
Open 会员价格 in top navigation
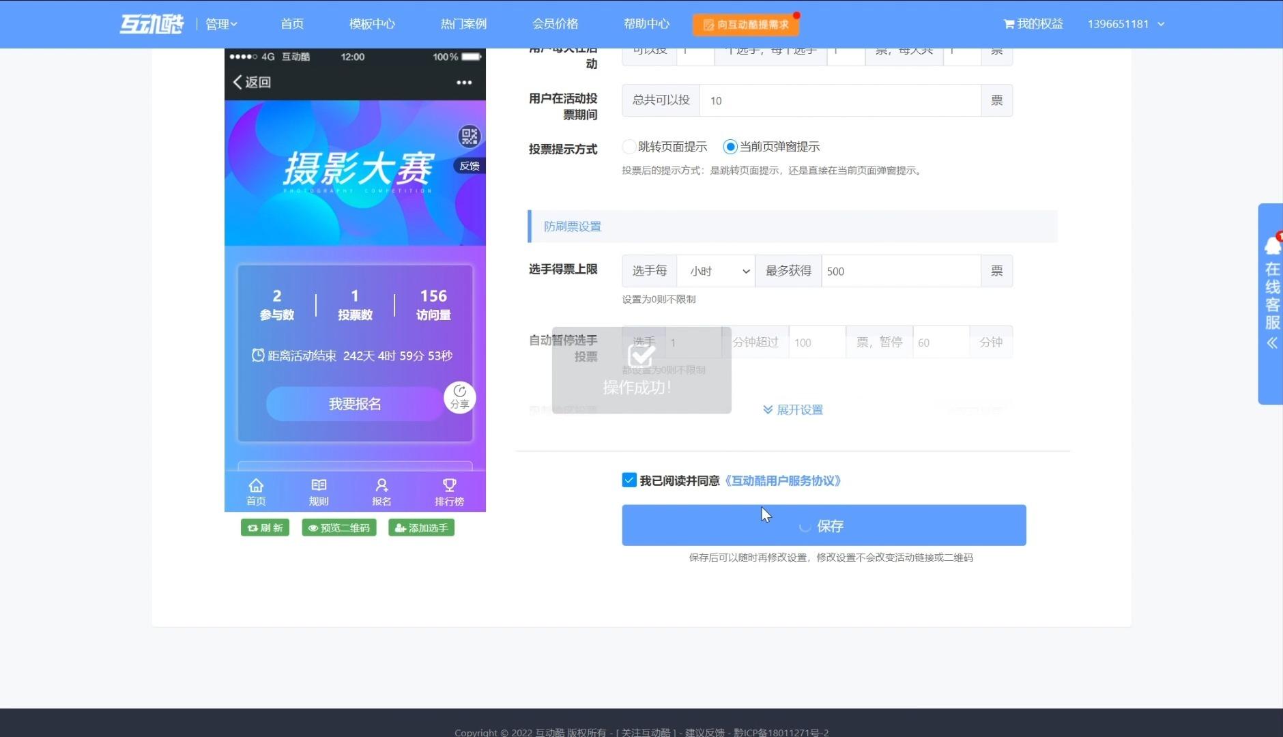pyautogui.click(x=555, y=24)
